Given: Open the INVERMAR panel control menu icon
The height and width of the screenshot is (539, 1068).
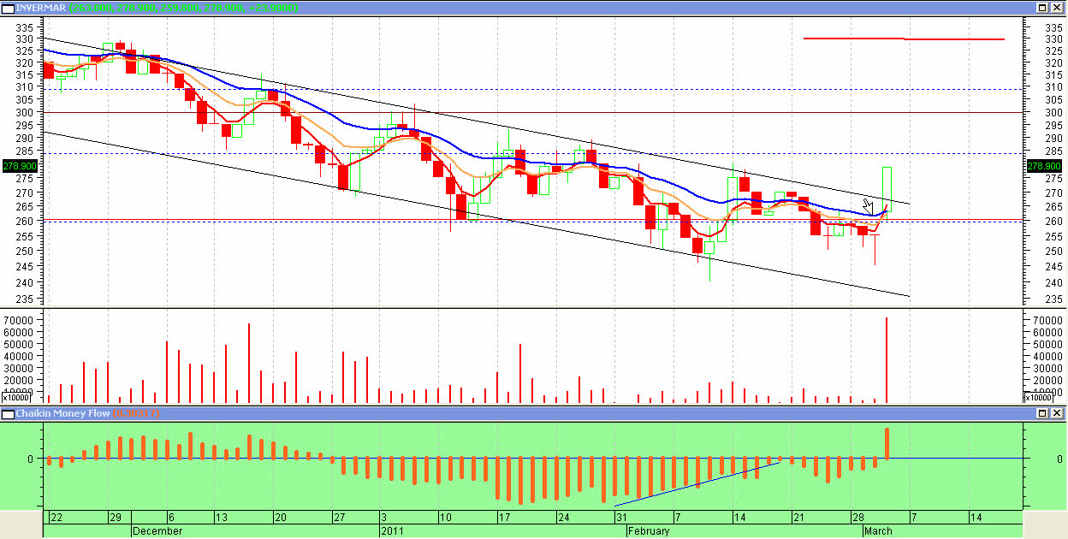Looking at the screenshot, I should (8, 8).
